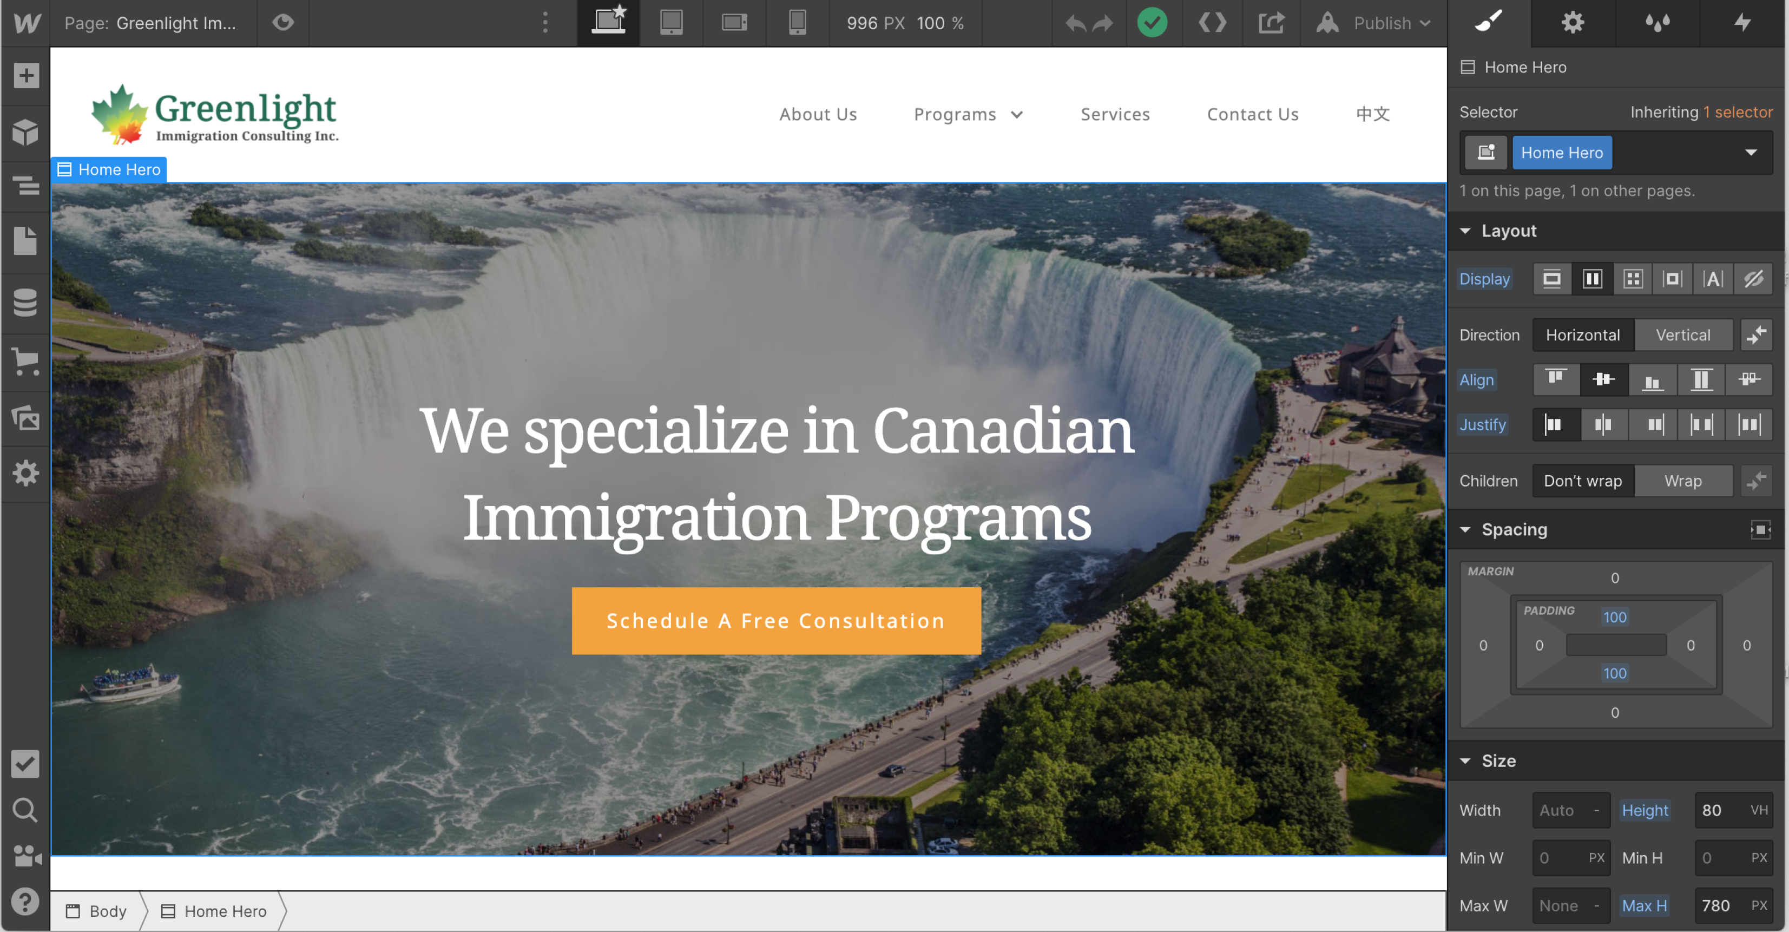
Task: Align children to bottom (end)
Action: (1652, 379)
